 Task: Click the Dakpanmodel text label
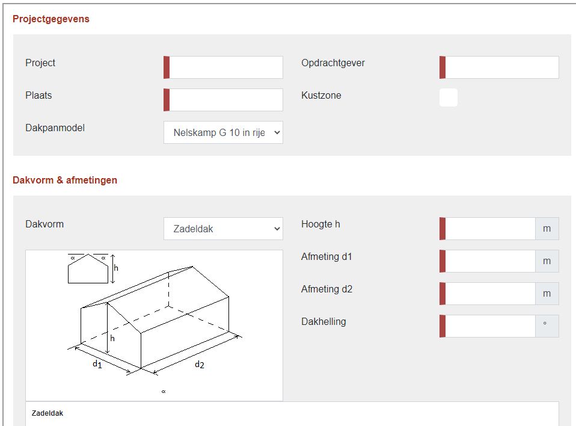coord(55,128)
